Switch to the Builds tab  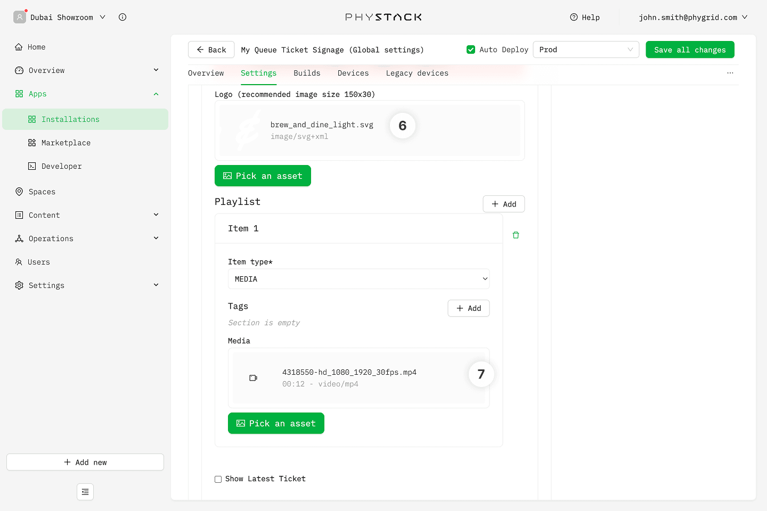[x=307, y=73]
